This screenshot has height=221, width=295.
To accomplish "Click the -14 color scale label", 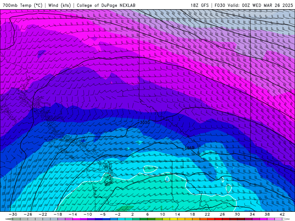I will (73, 214).
